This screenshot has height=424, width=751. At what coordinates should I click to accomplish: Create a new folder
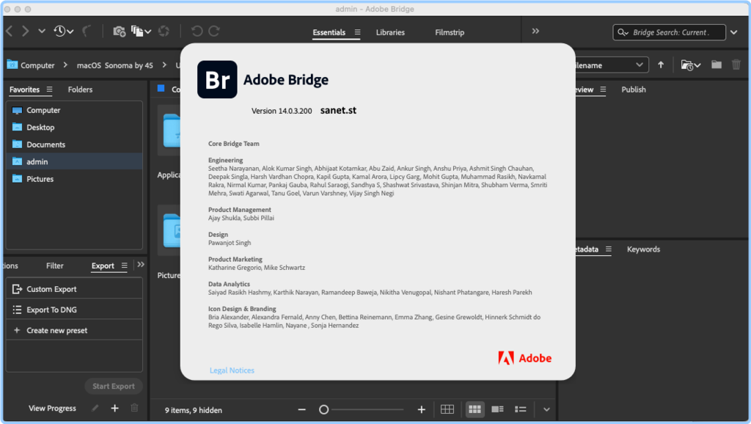coord(717,65)
